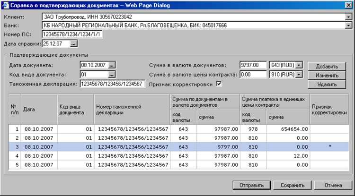Focus the Дата документа field
This screenshot has height=196, width=355.
coord(94,65)
